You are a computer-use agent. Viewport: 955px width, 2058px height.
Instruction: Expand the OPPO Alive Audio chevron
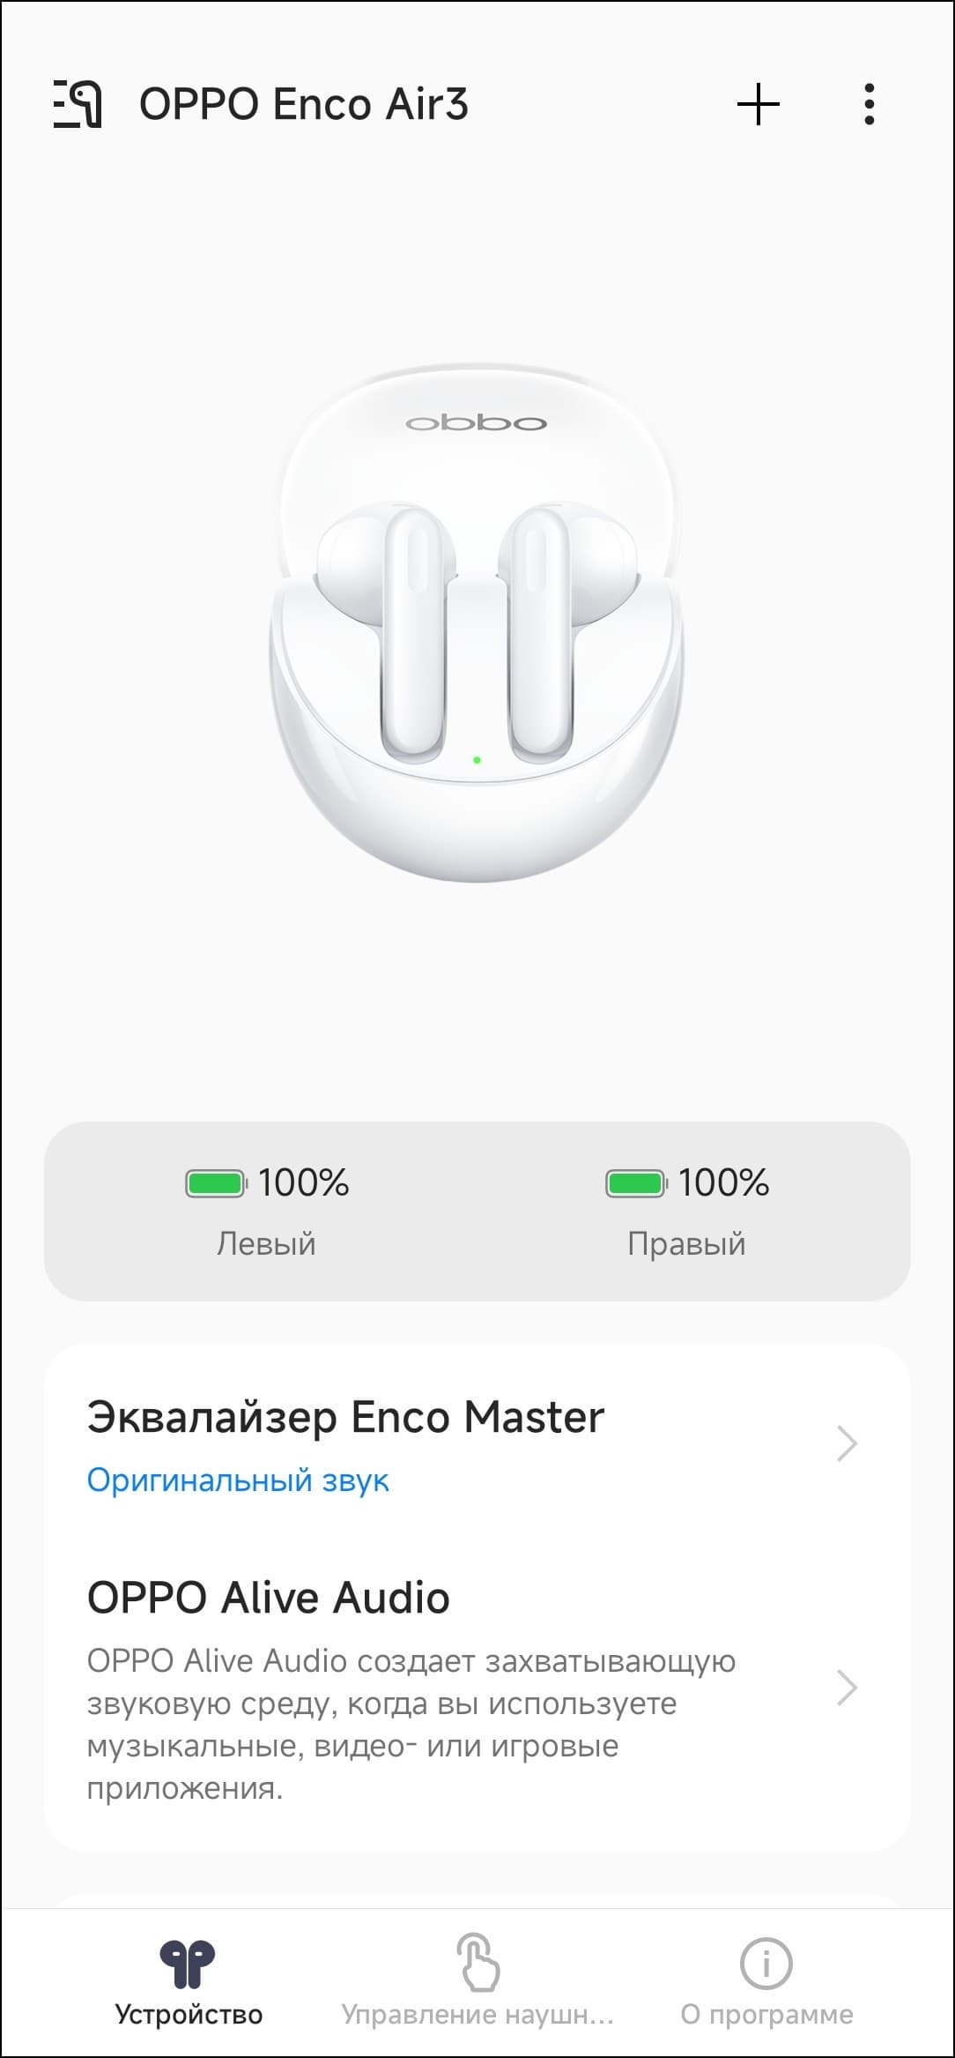847,1688
